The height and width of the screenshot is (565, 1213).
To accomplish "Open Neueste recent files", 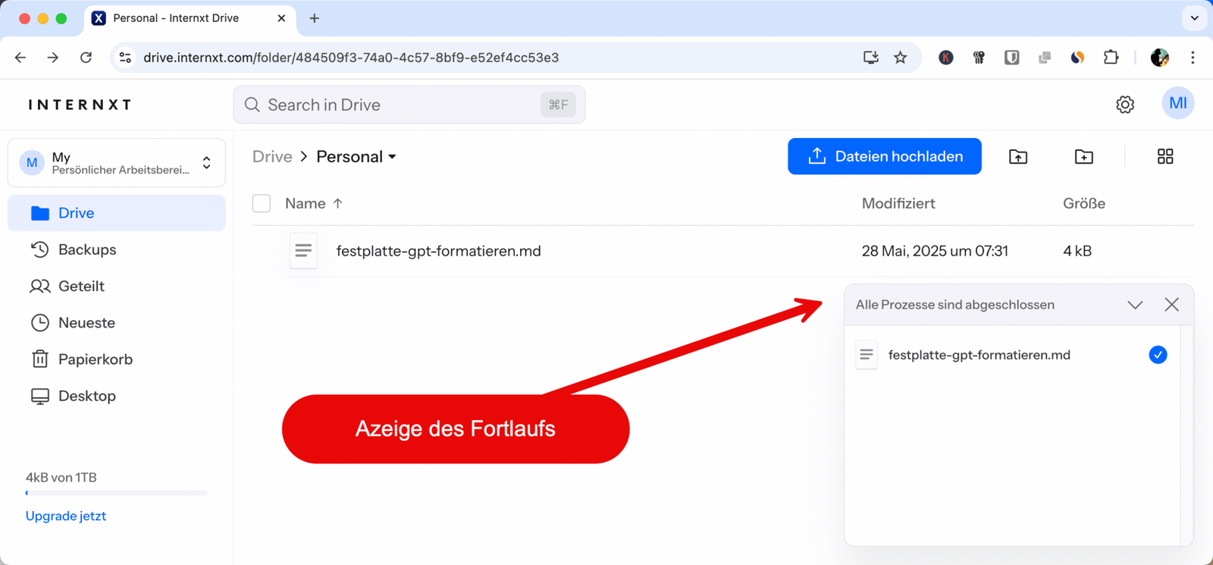I will (x=117, y=322).
